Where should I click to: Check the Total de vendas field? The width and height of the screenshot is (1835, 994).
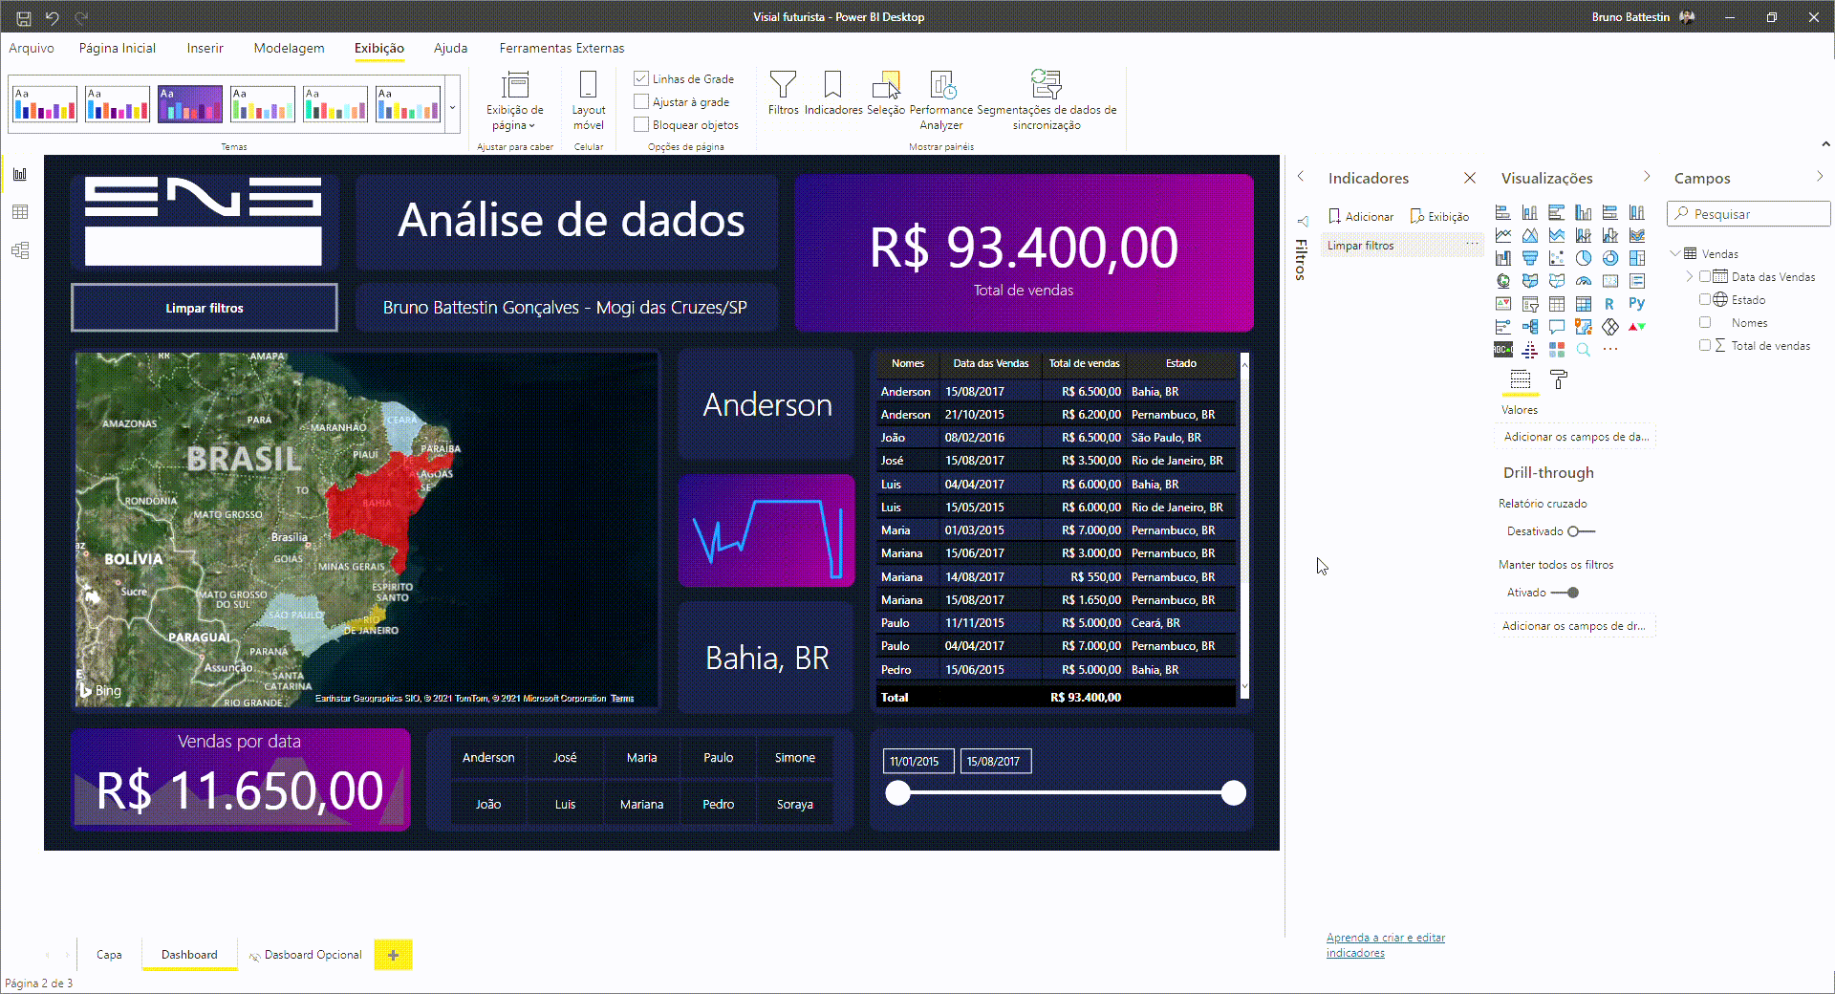(1705, 345)
